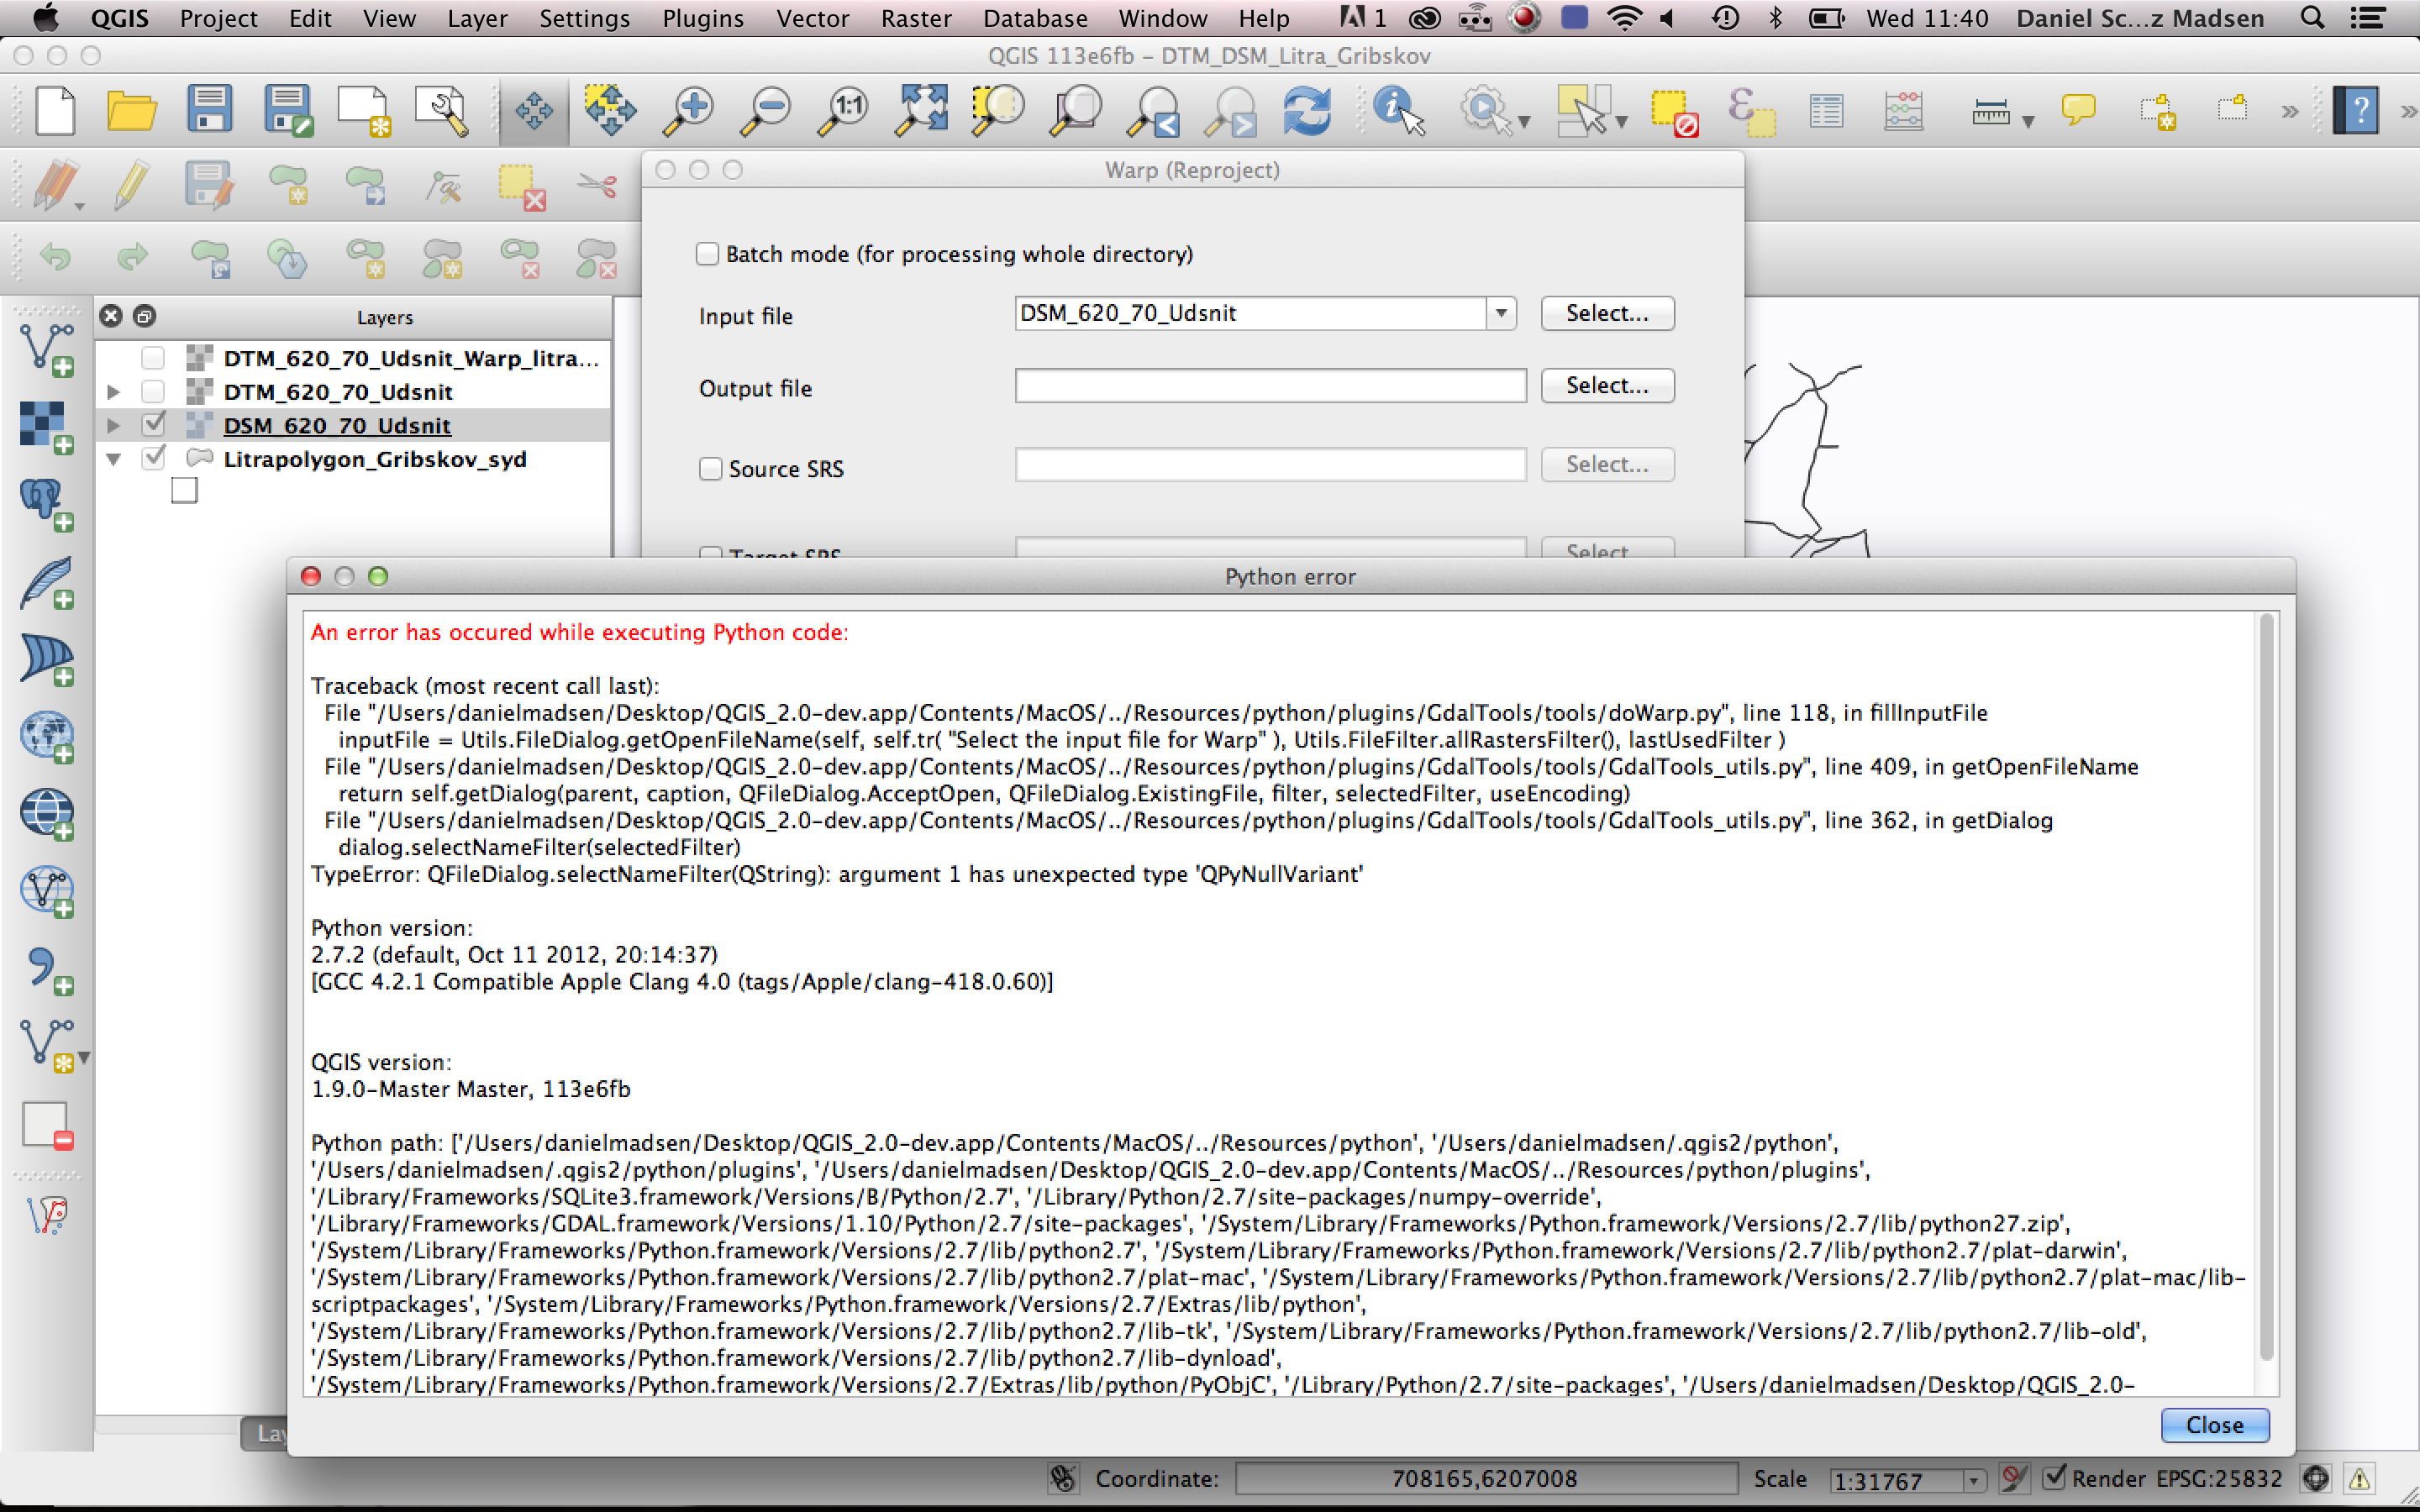Screen dimensions: 2420x1512
Task: Uncheck Litrapolygon_Gribskov_syd layer visibility
Action: click(x=153, y=458)
